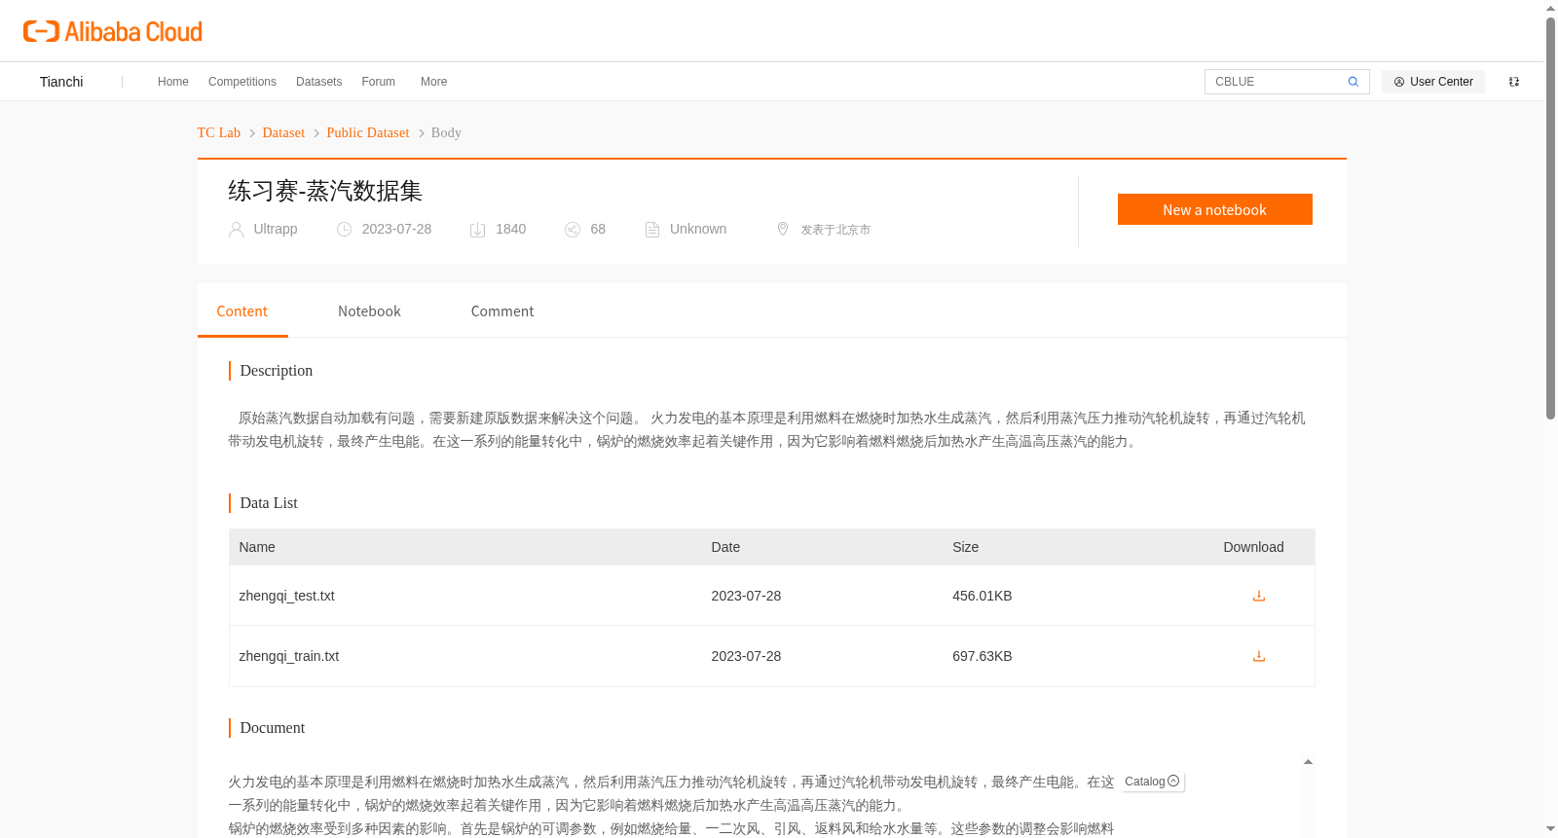Viewport: 1558px width, 838px height.
Task: Click the download count icon beside 1840
Action: 478,230
